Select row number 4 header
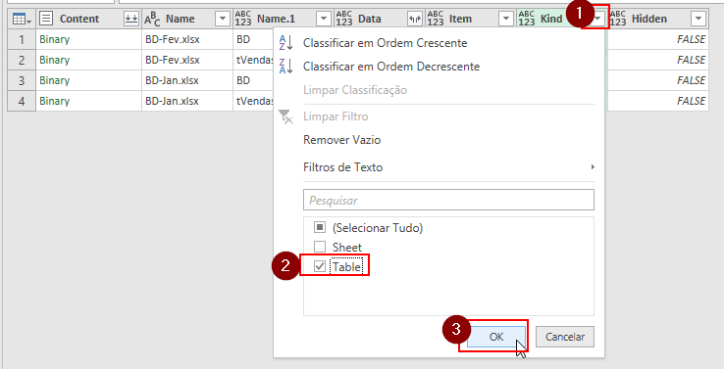Viewport: 724px width, 369px height. pyautogui.click(x=22, y=101)
